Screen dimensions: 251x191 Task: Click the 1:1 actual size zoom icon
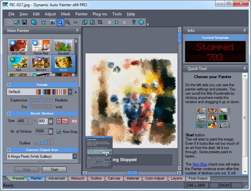[x=76, y=22]
